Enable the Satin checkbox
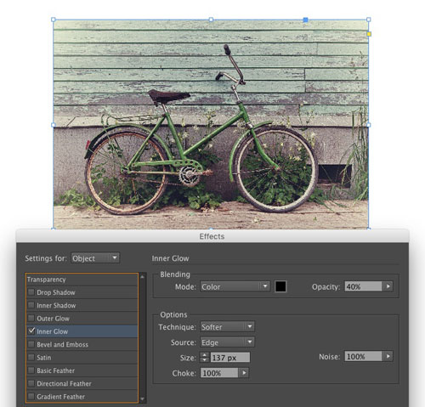 click(31, 357)
